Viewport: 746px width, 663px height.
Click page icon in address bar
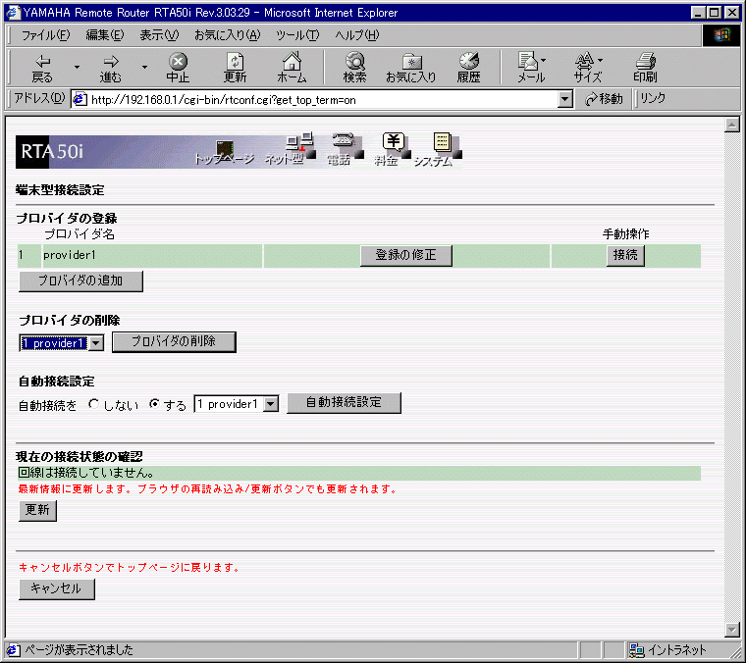pos(79,99)
